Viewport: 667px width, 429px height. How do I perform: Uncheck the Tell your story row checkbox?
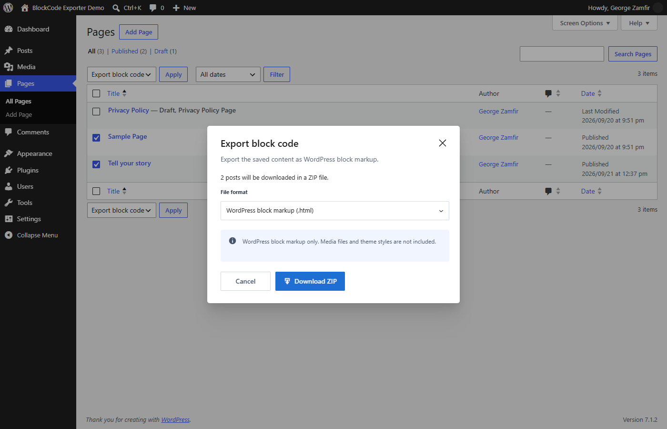tap(96, 164)
